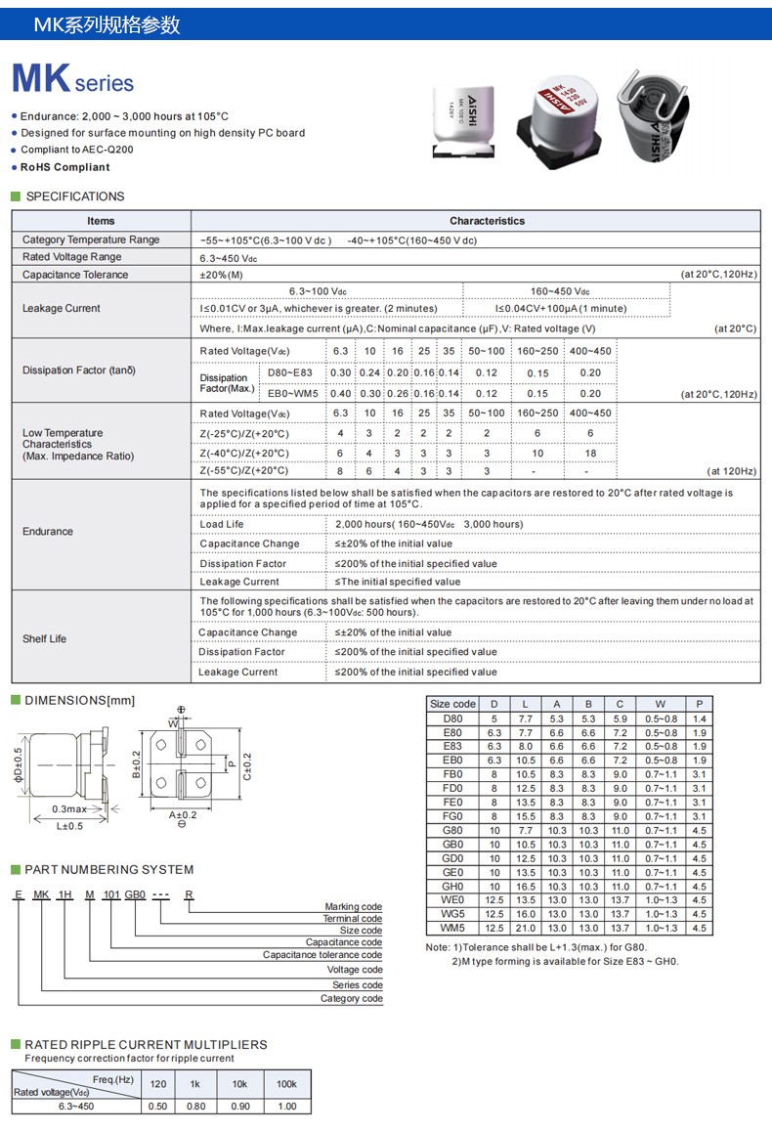Screen dimensions: 772x1132
Task: Click the green square beside SPECIFICATIONS heading
Action: pyautogui.click(x=16, y=196)
